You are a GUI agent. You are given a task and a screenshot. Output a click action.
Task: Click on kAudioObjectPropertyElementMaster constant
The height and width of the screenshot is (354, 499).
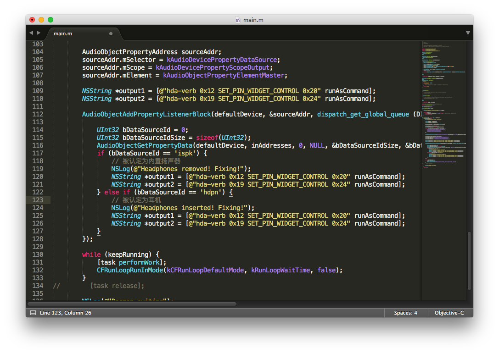(x=224, y=75)
